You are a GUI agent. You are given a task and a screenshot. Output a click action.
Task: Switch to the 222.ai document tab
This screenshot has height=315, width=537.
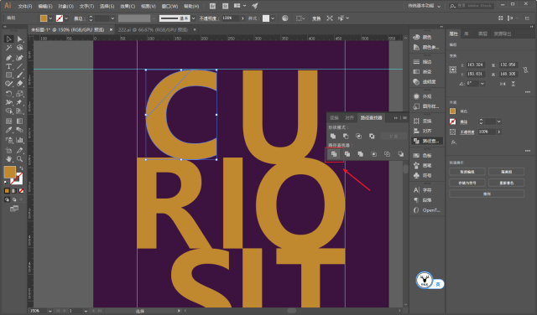[153, 30]
